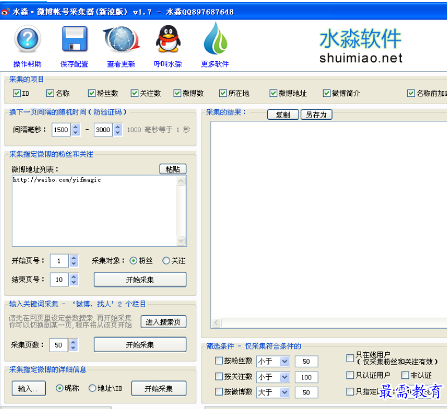This screenshot has width=447, height=409.
Task: Click the 水淼软件 shuimiao.net logo
Action: pos(361,46)
